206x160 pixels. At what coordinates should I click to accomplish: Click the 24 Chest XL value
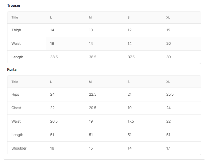[169, 108]
